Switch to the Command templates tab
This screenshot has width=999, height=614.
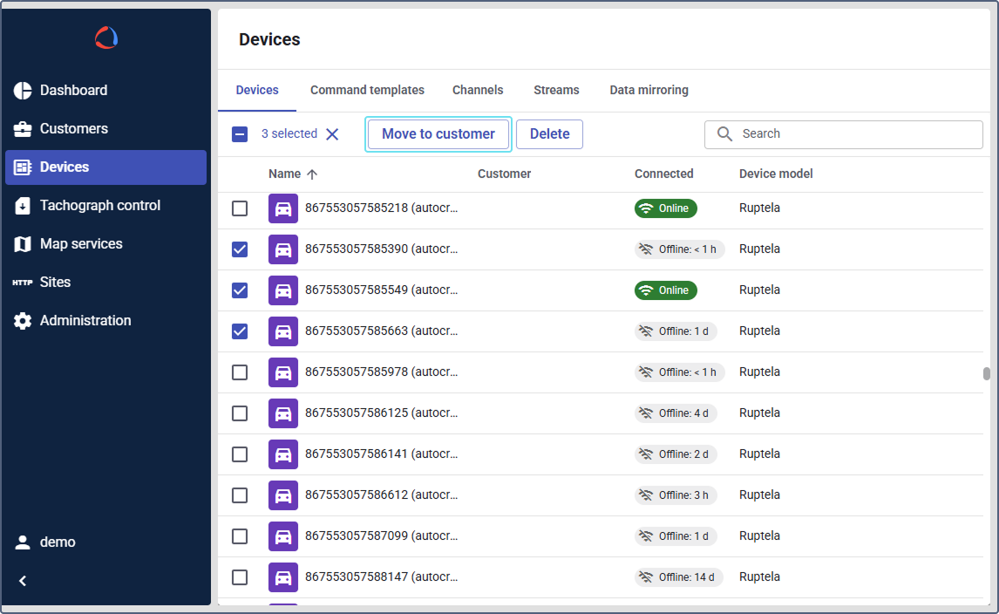367,90
